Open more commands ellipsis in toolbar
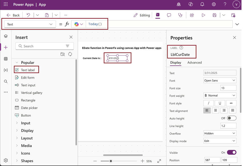This screenshot has height=166, width=243. click(x=66, y=15)
